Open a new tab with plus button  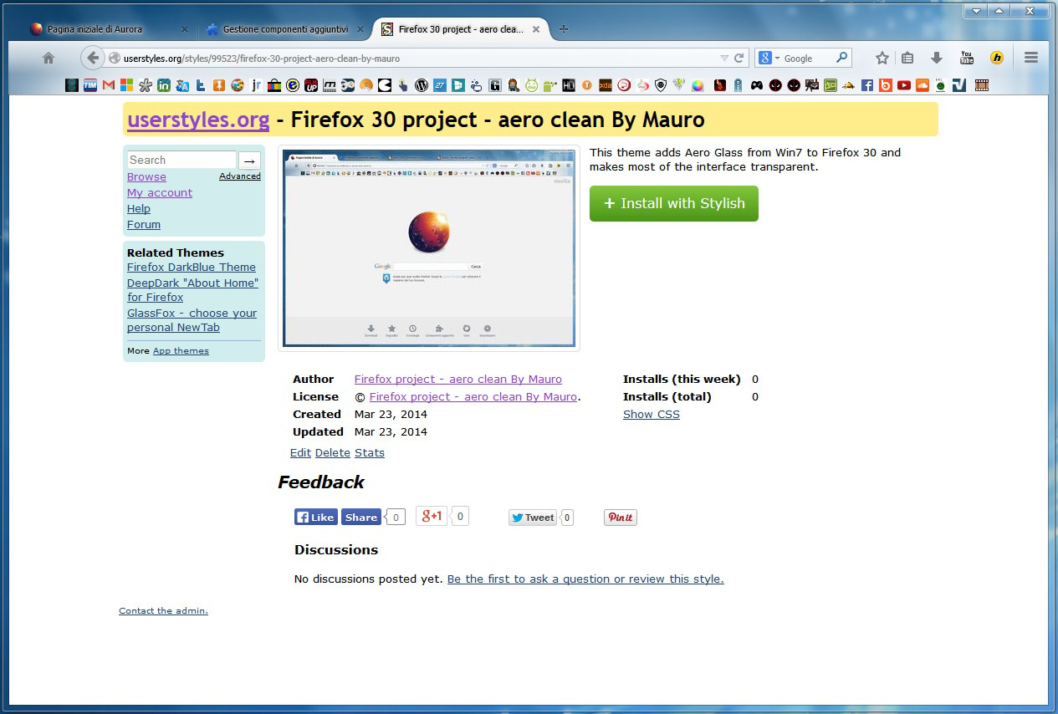[x=564, y=29]
